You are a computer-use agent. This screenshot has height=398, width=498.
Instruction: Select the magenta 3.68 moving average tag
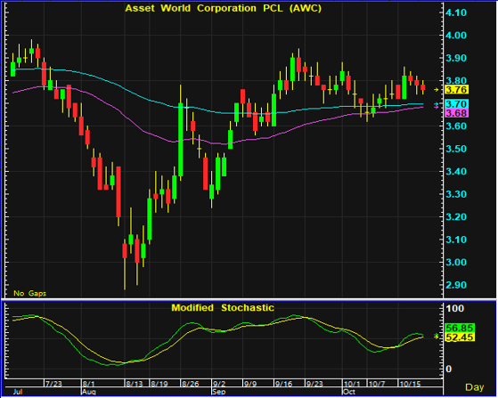pos(456,113)
